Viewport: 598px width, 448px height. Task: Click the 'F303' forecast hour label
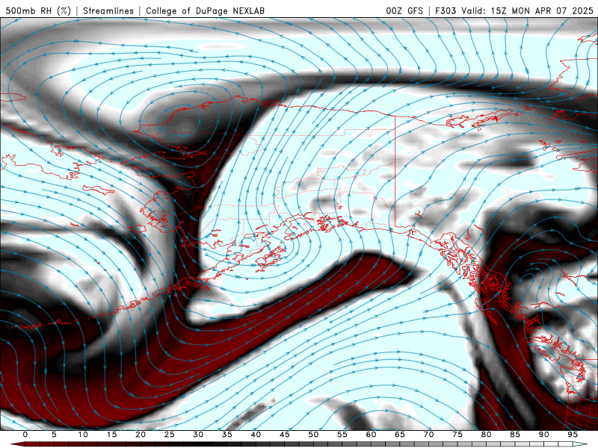446,10
